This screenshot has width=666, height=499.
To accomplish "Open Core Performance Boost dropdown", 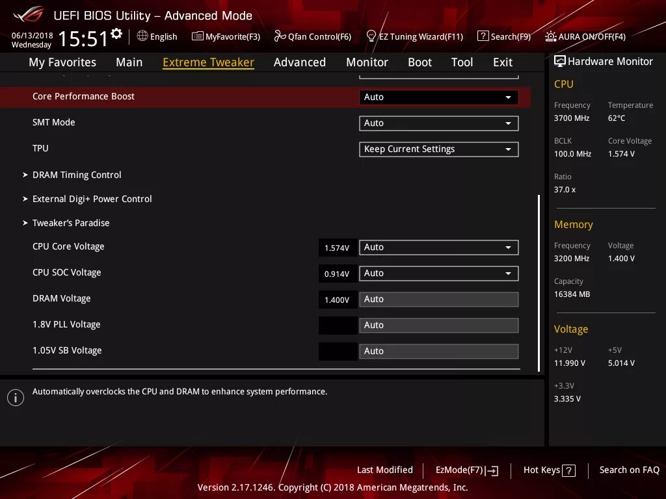I will point(439,97).
